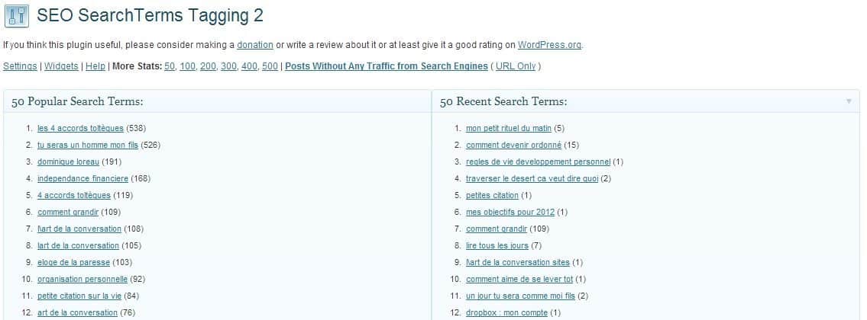Show 100 more stats
Image resolution: width=867 pixels, height=320 pixels.
click(x=187, y=66)
